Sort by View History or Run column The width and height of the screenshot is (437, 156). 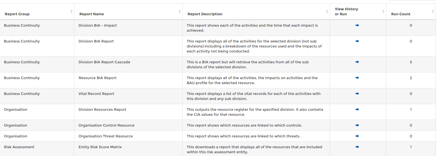(383, 12)
